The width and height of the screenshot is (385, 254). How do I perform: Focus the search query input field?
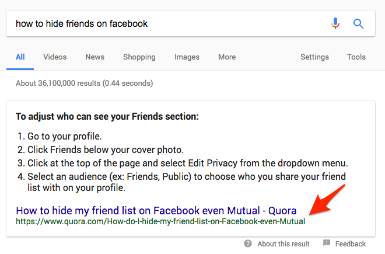163,24
